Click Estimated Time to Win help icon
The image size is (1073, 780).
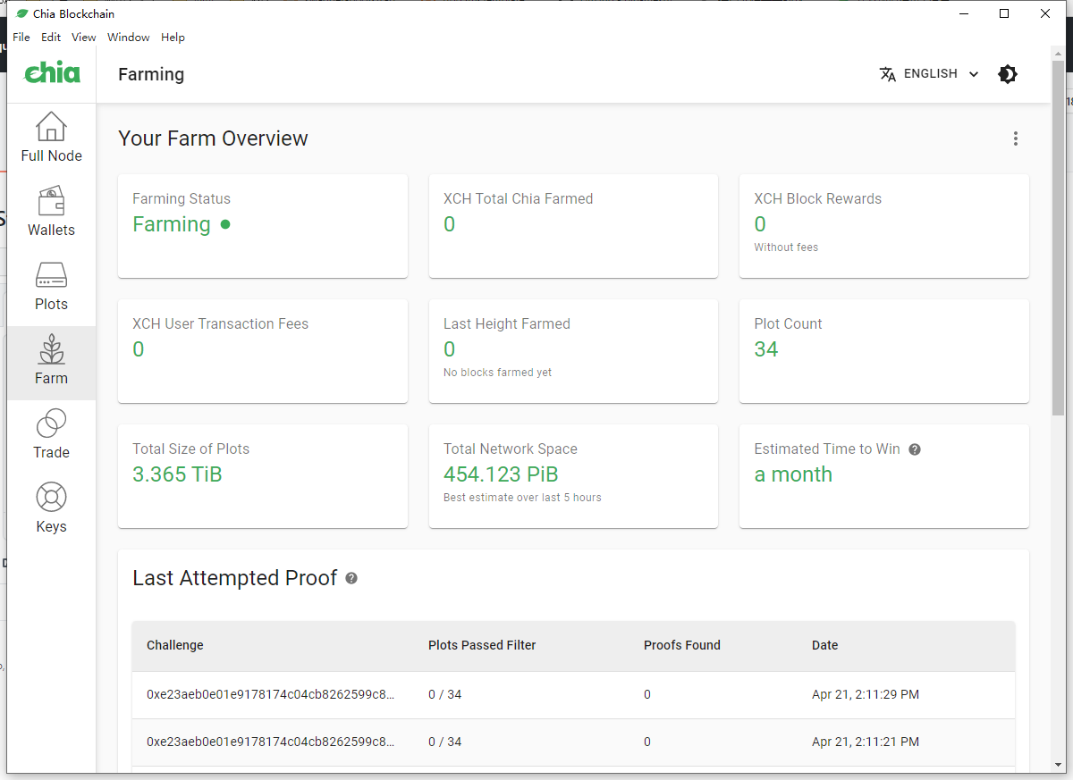point(915,449)
